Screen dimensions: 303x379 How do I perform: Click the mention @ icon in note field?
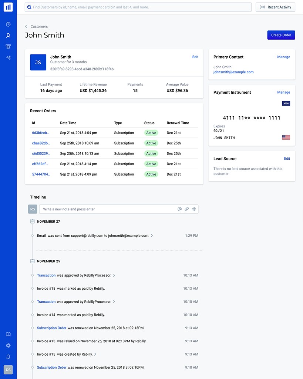[179, 209]
